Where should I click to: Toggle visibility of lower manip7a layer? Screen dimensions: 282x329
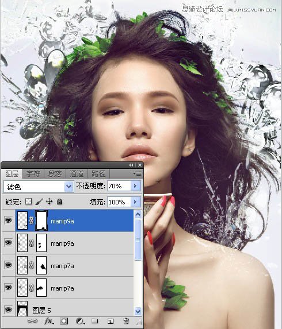point(8,288)
